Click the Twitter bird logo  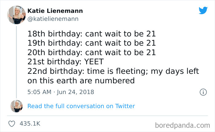pyautogui.click(x=203, y=11)
